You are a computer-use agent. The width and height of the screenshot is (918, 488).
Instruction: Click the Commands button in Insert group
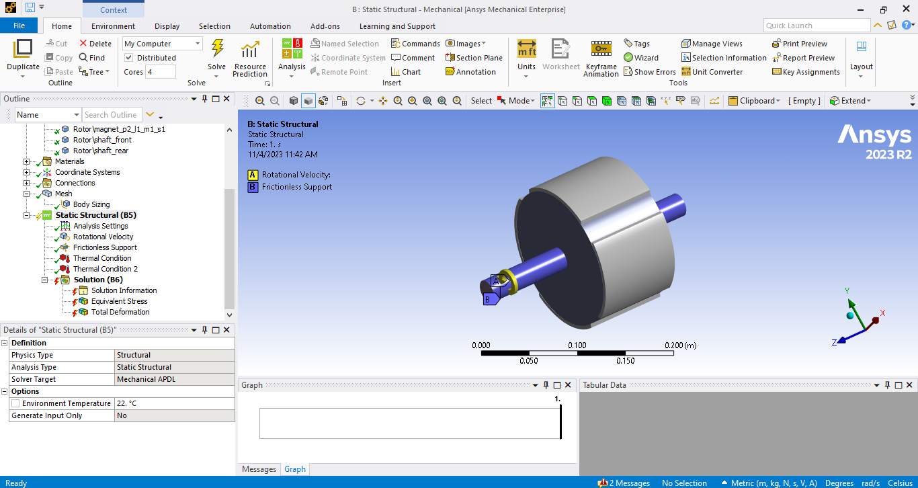pyautogui.click(x=415, y=44)
